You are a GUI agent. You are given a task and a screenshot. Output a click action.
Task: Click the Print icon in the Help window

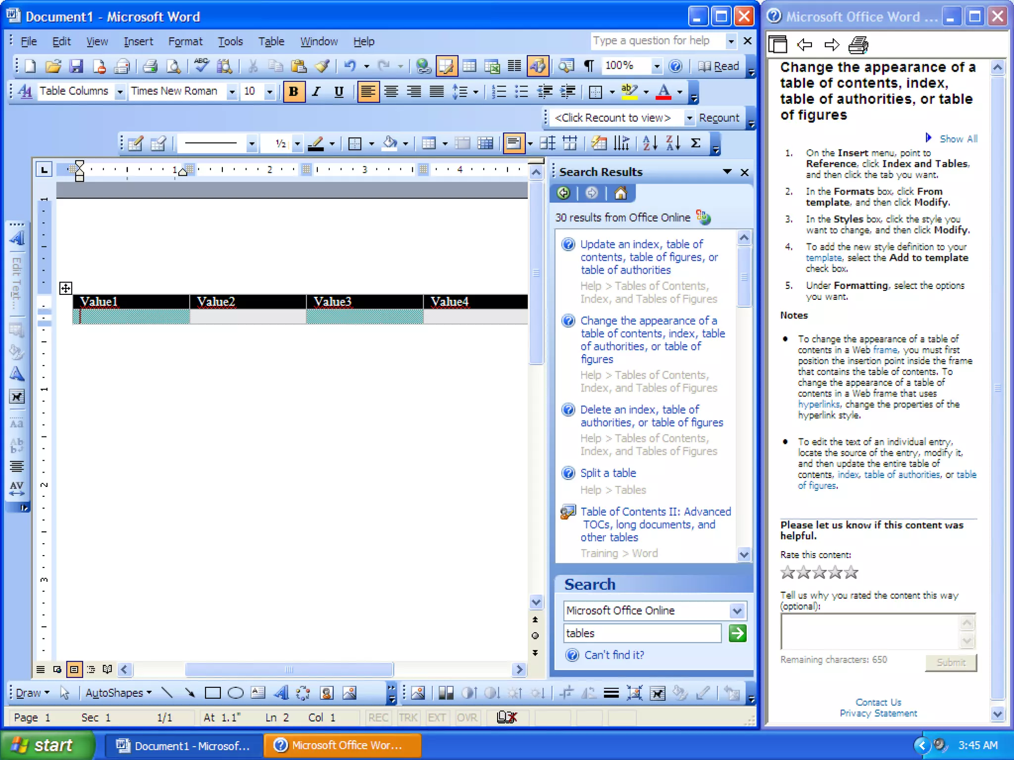[x=858, y=45]
